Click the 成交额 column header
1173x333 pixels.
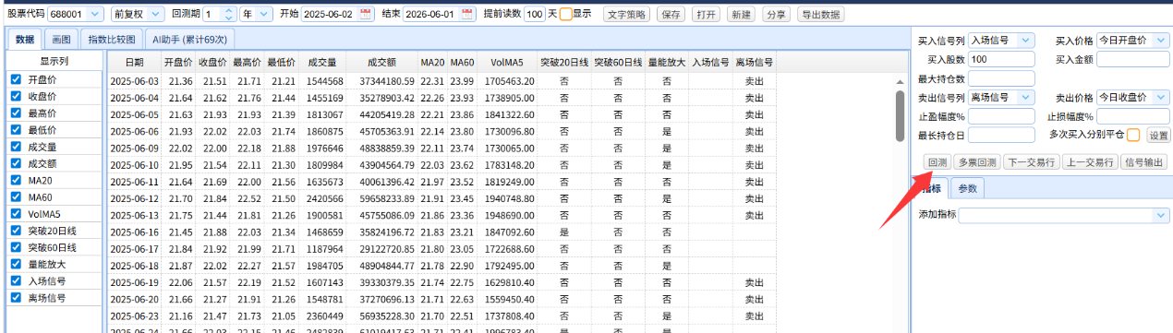[381, 63]
